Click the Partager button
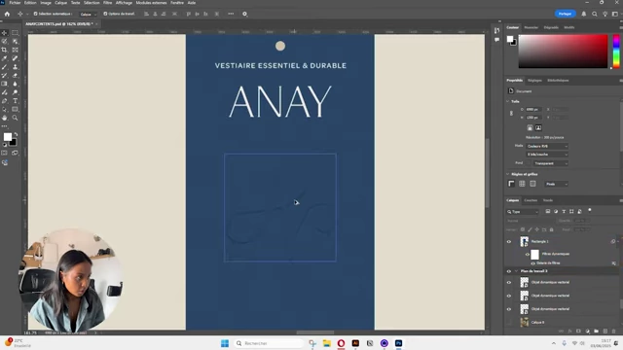 click(565, 14)
